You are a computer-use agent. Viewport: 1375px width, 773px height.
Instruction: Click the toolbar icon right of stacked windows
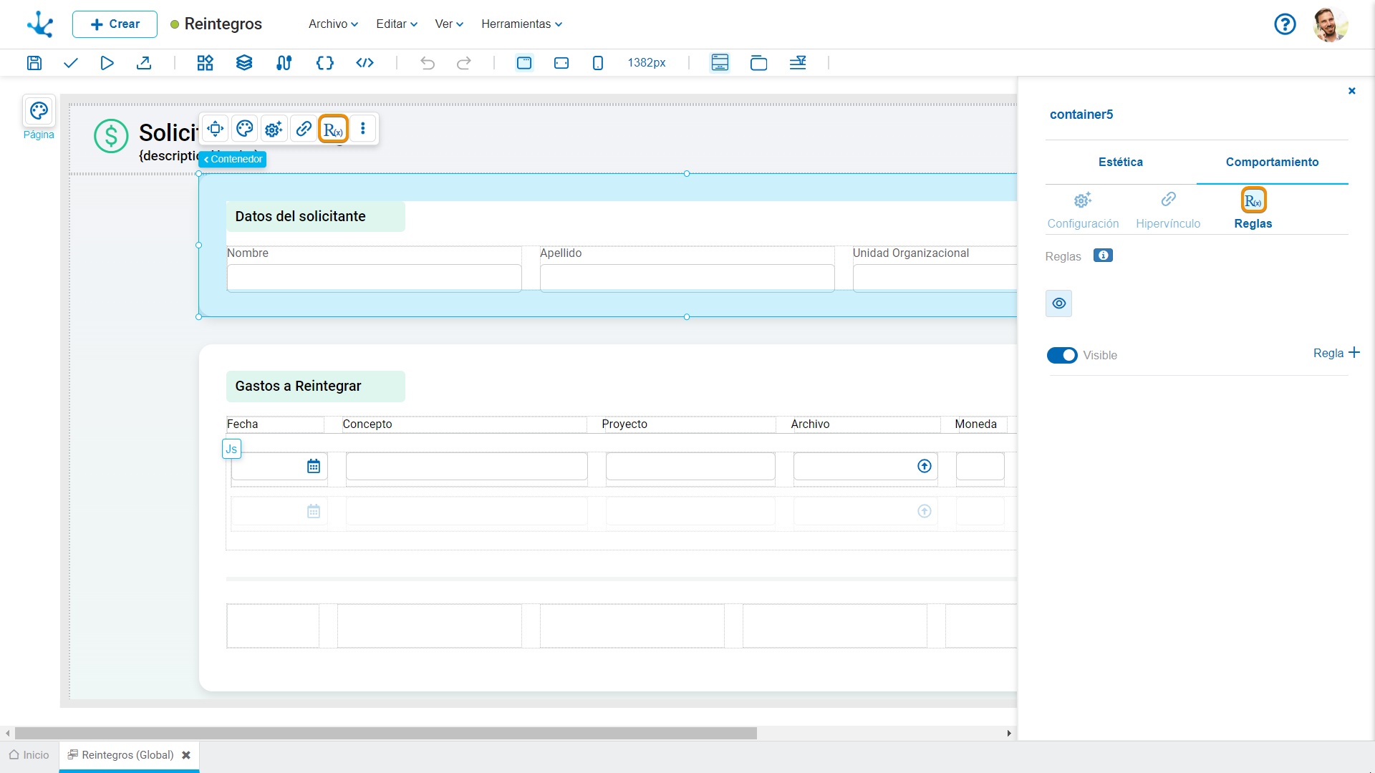click(798, 63)
